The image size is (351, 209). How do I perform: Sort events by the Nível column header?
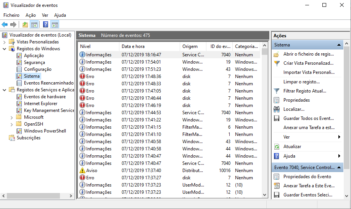[x=99, y=46]
